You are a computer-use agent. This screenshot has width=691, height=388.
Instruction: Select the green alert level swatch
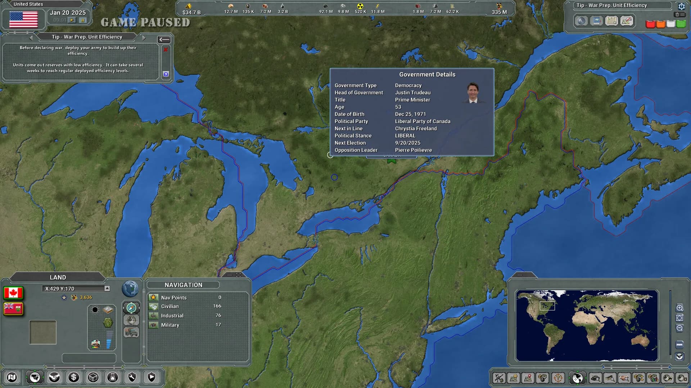(x=681, y=24)
